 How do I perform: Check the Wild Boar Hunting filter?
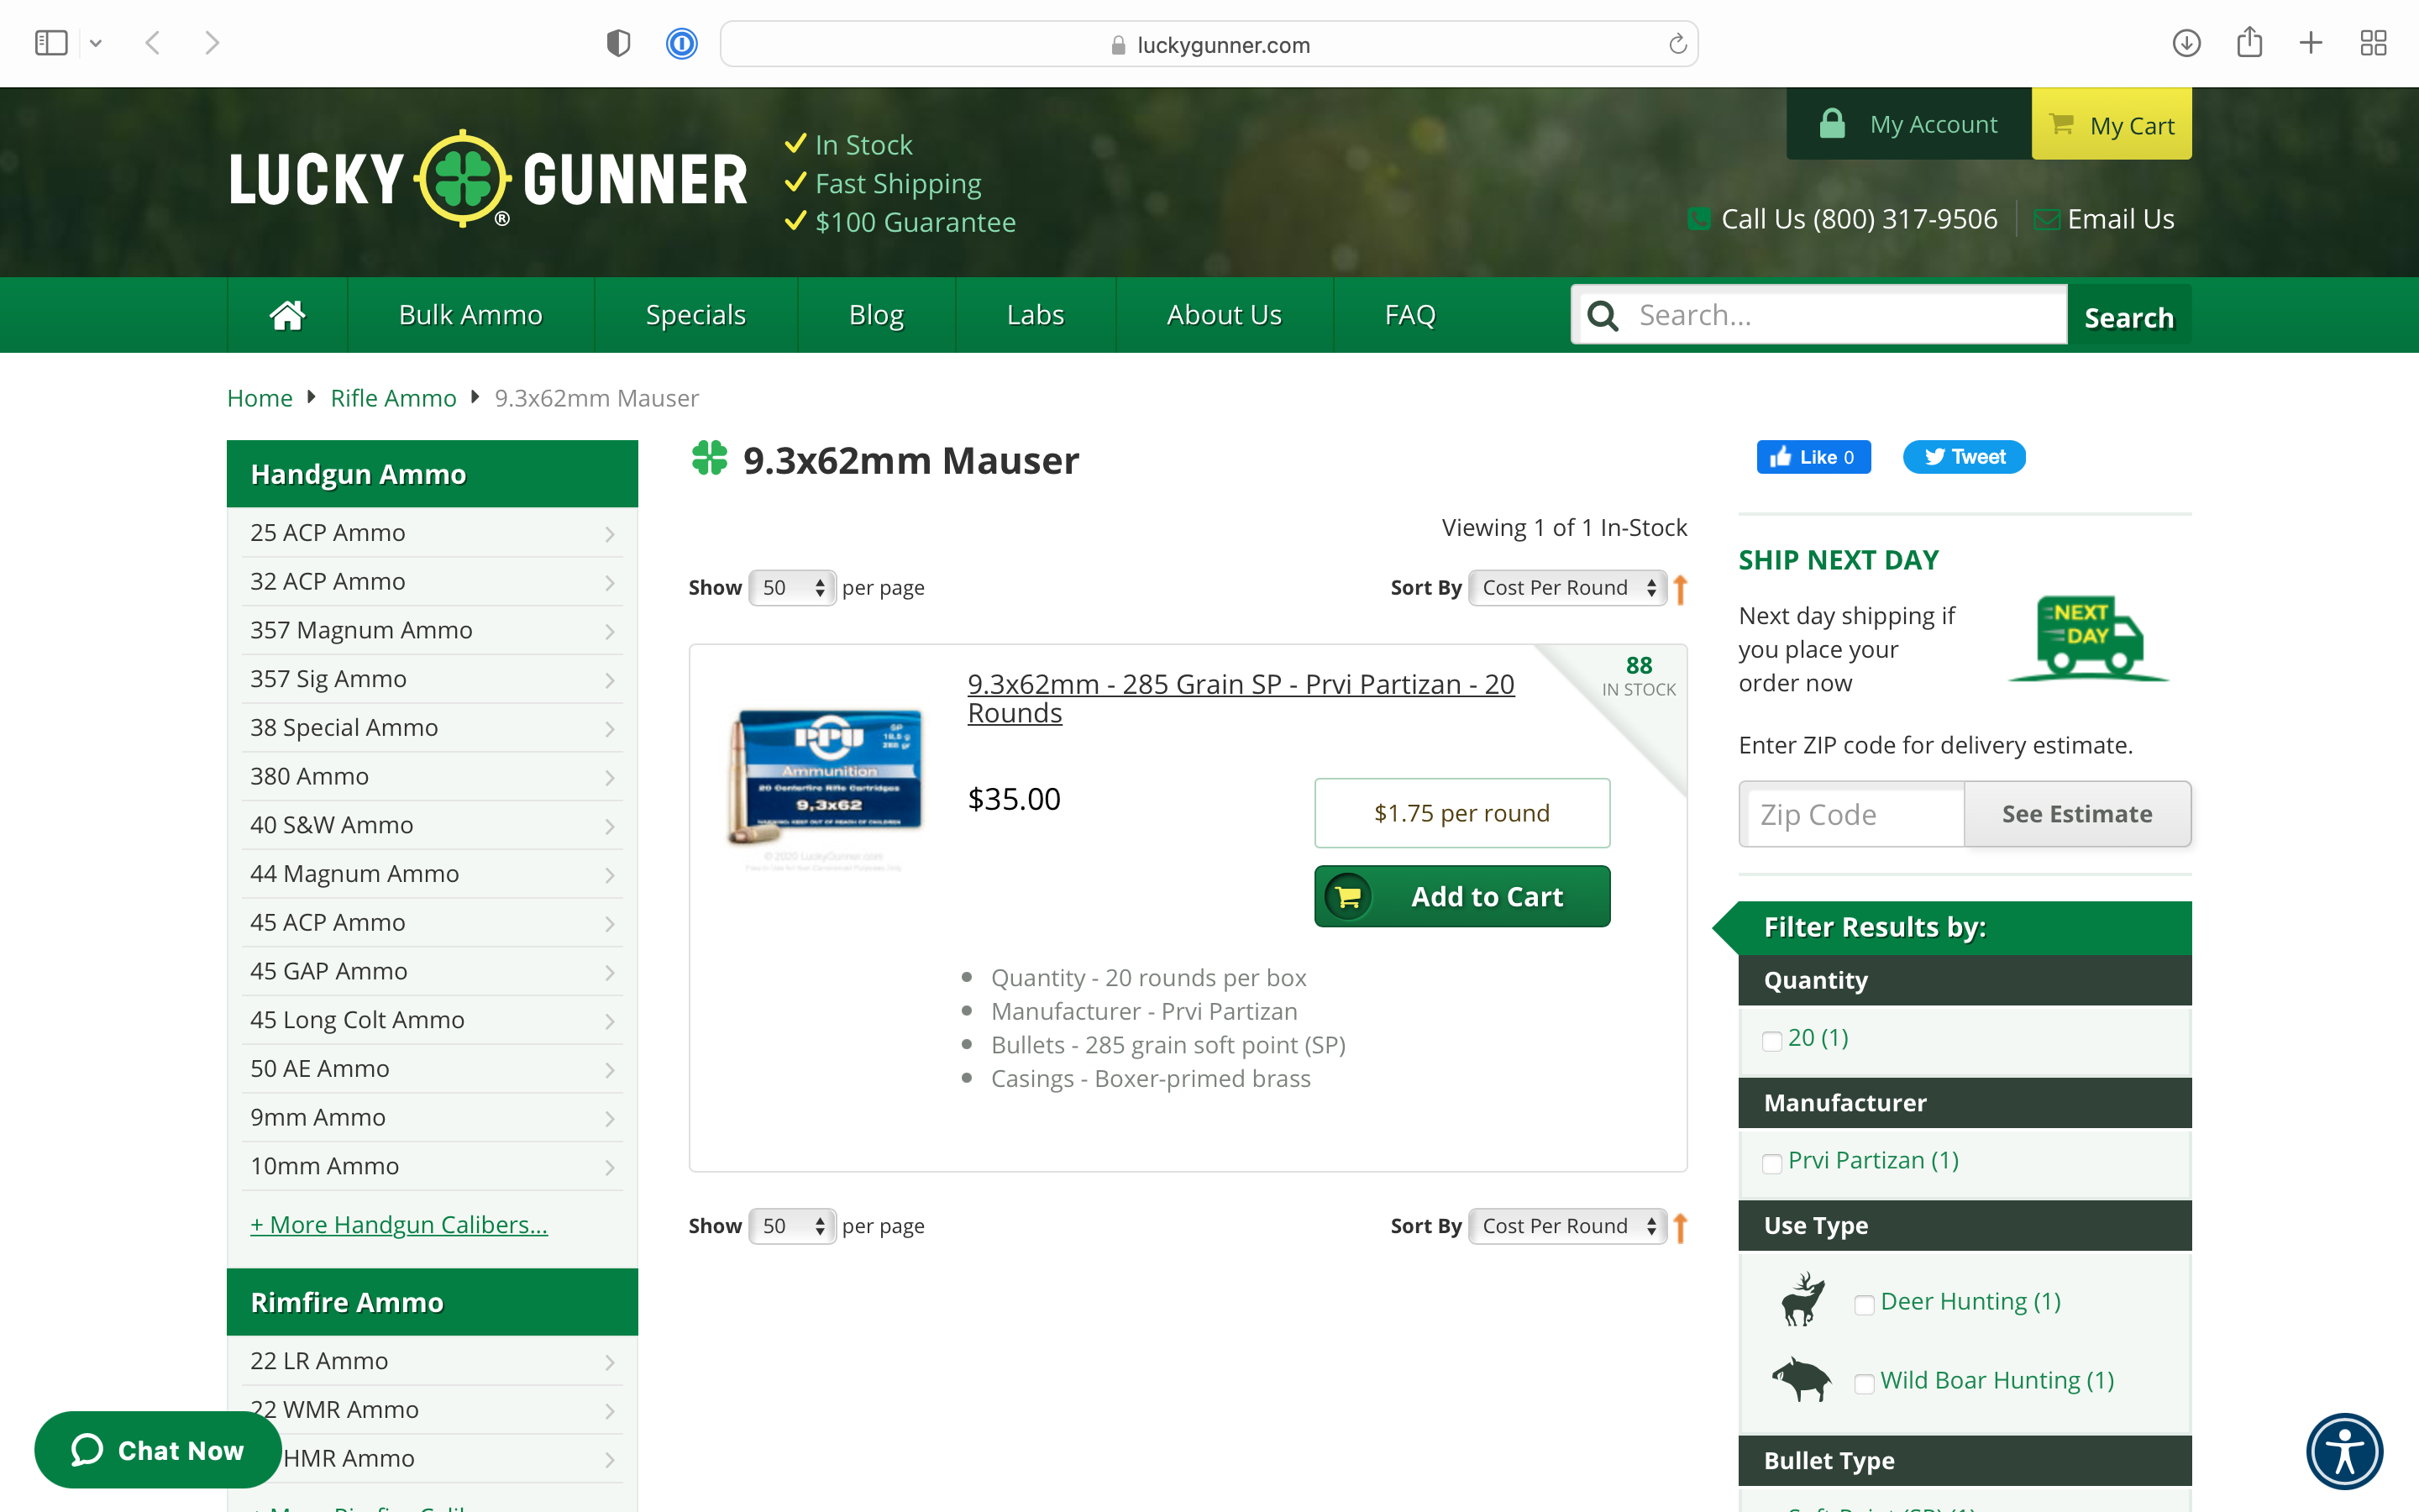click(1863, 1383)
